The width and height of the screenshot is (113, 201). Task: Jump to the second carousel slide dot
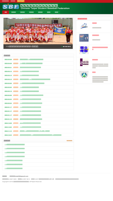pos(64,46)
